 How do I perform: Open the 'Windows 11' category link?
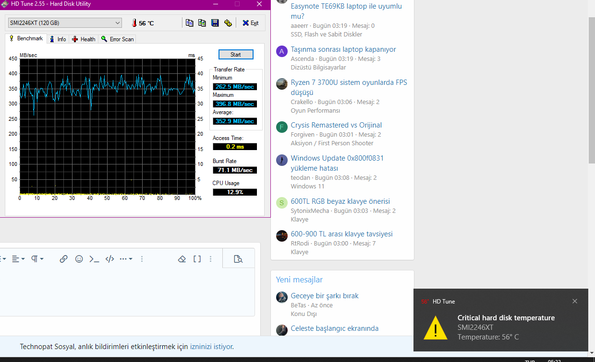pos(308,187)
